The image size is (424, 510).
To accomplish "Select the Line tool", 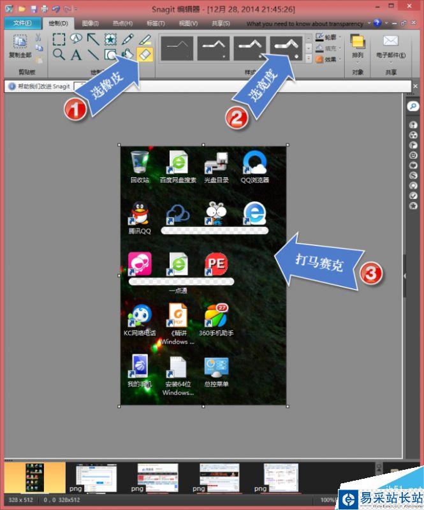I will (x=93, y=54).
